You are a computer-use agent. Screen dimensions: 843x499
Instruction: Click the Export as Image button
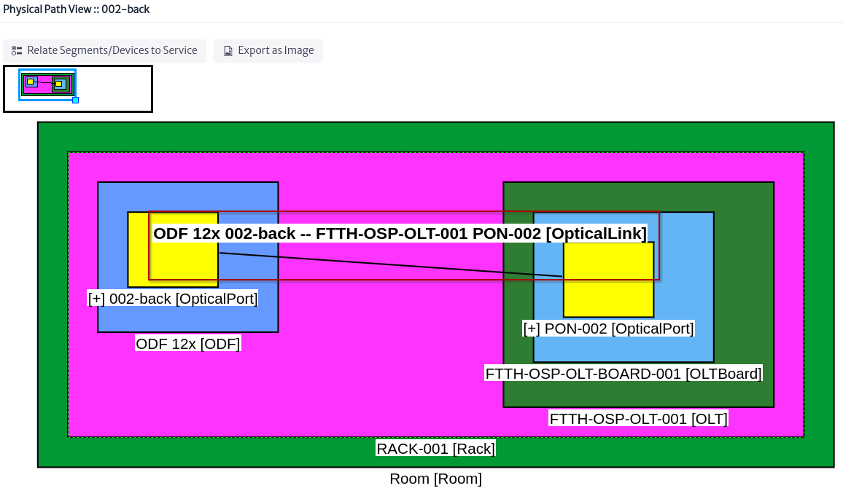click(268, 50)
